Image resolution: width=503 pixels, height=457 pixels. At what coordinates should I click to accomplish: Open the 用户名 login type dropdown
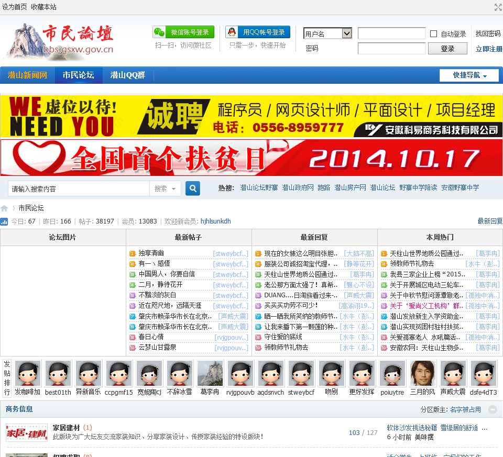pos(327,34)
